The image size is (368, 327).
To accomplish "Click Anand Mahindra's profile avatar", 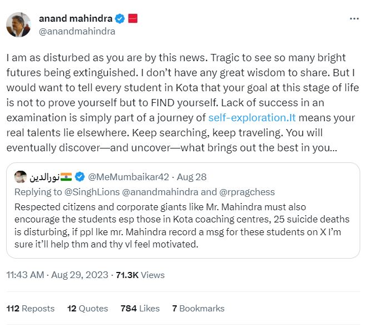I will [x=18, y=24].
